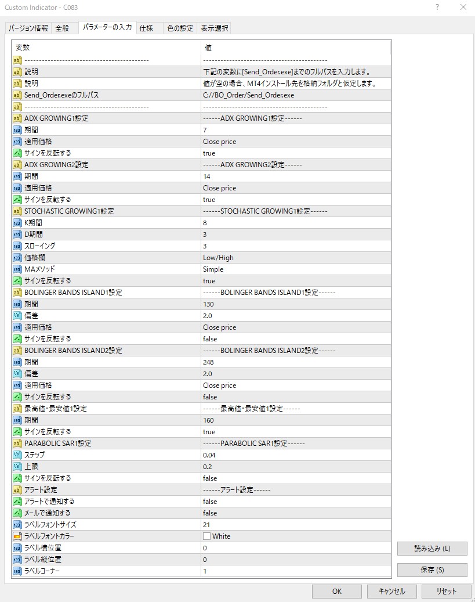
Task: Click the bool icon beside アラートで通知する
Action: point(17,502)
